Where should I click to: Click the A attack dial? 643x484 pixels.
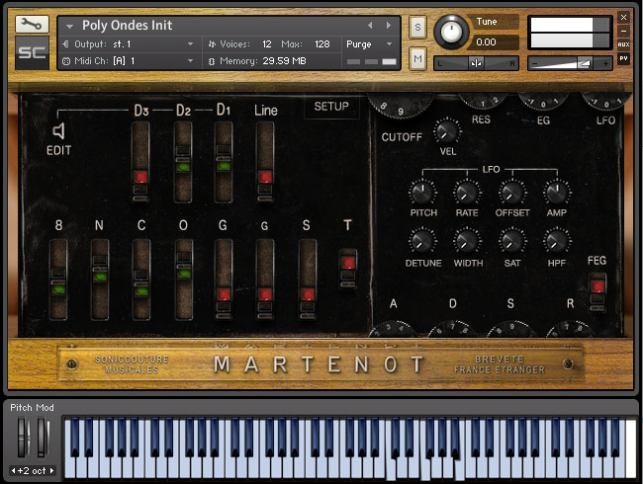(393, 329)
